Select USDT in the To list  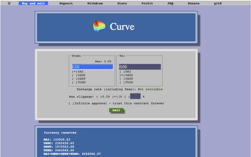tap(126, 79)
